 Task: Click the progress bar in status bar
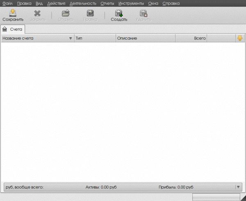[x=216, y=197]
